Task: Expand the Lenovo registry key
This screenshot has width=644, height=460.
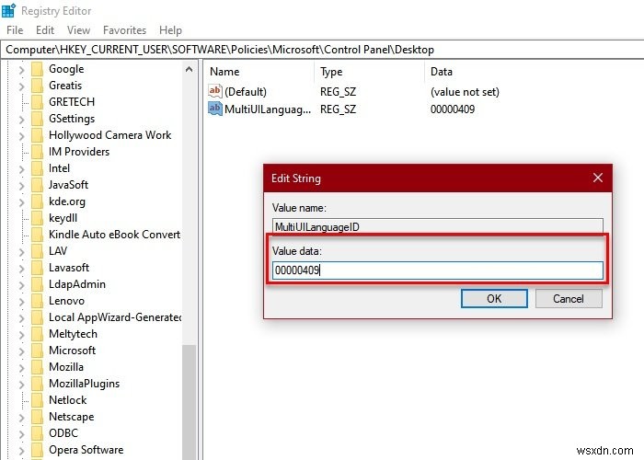Action: (x=22, y=302)
